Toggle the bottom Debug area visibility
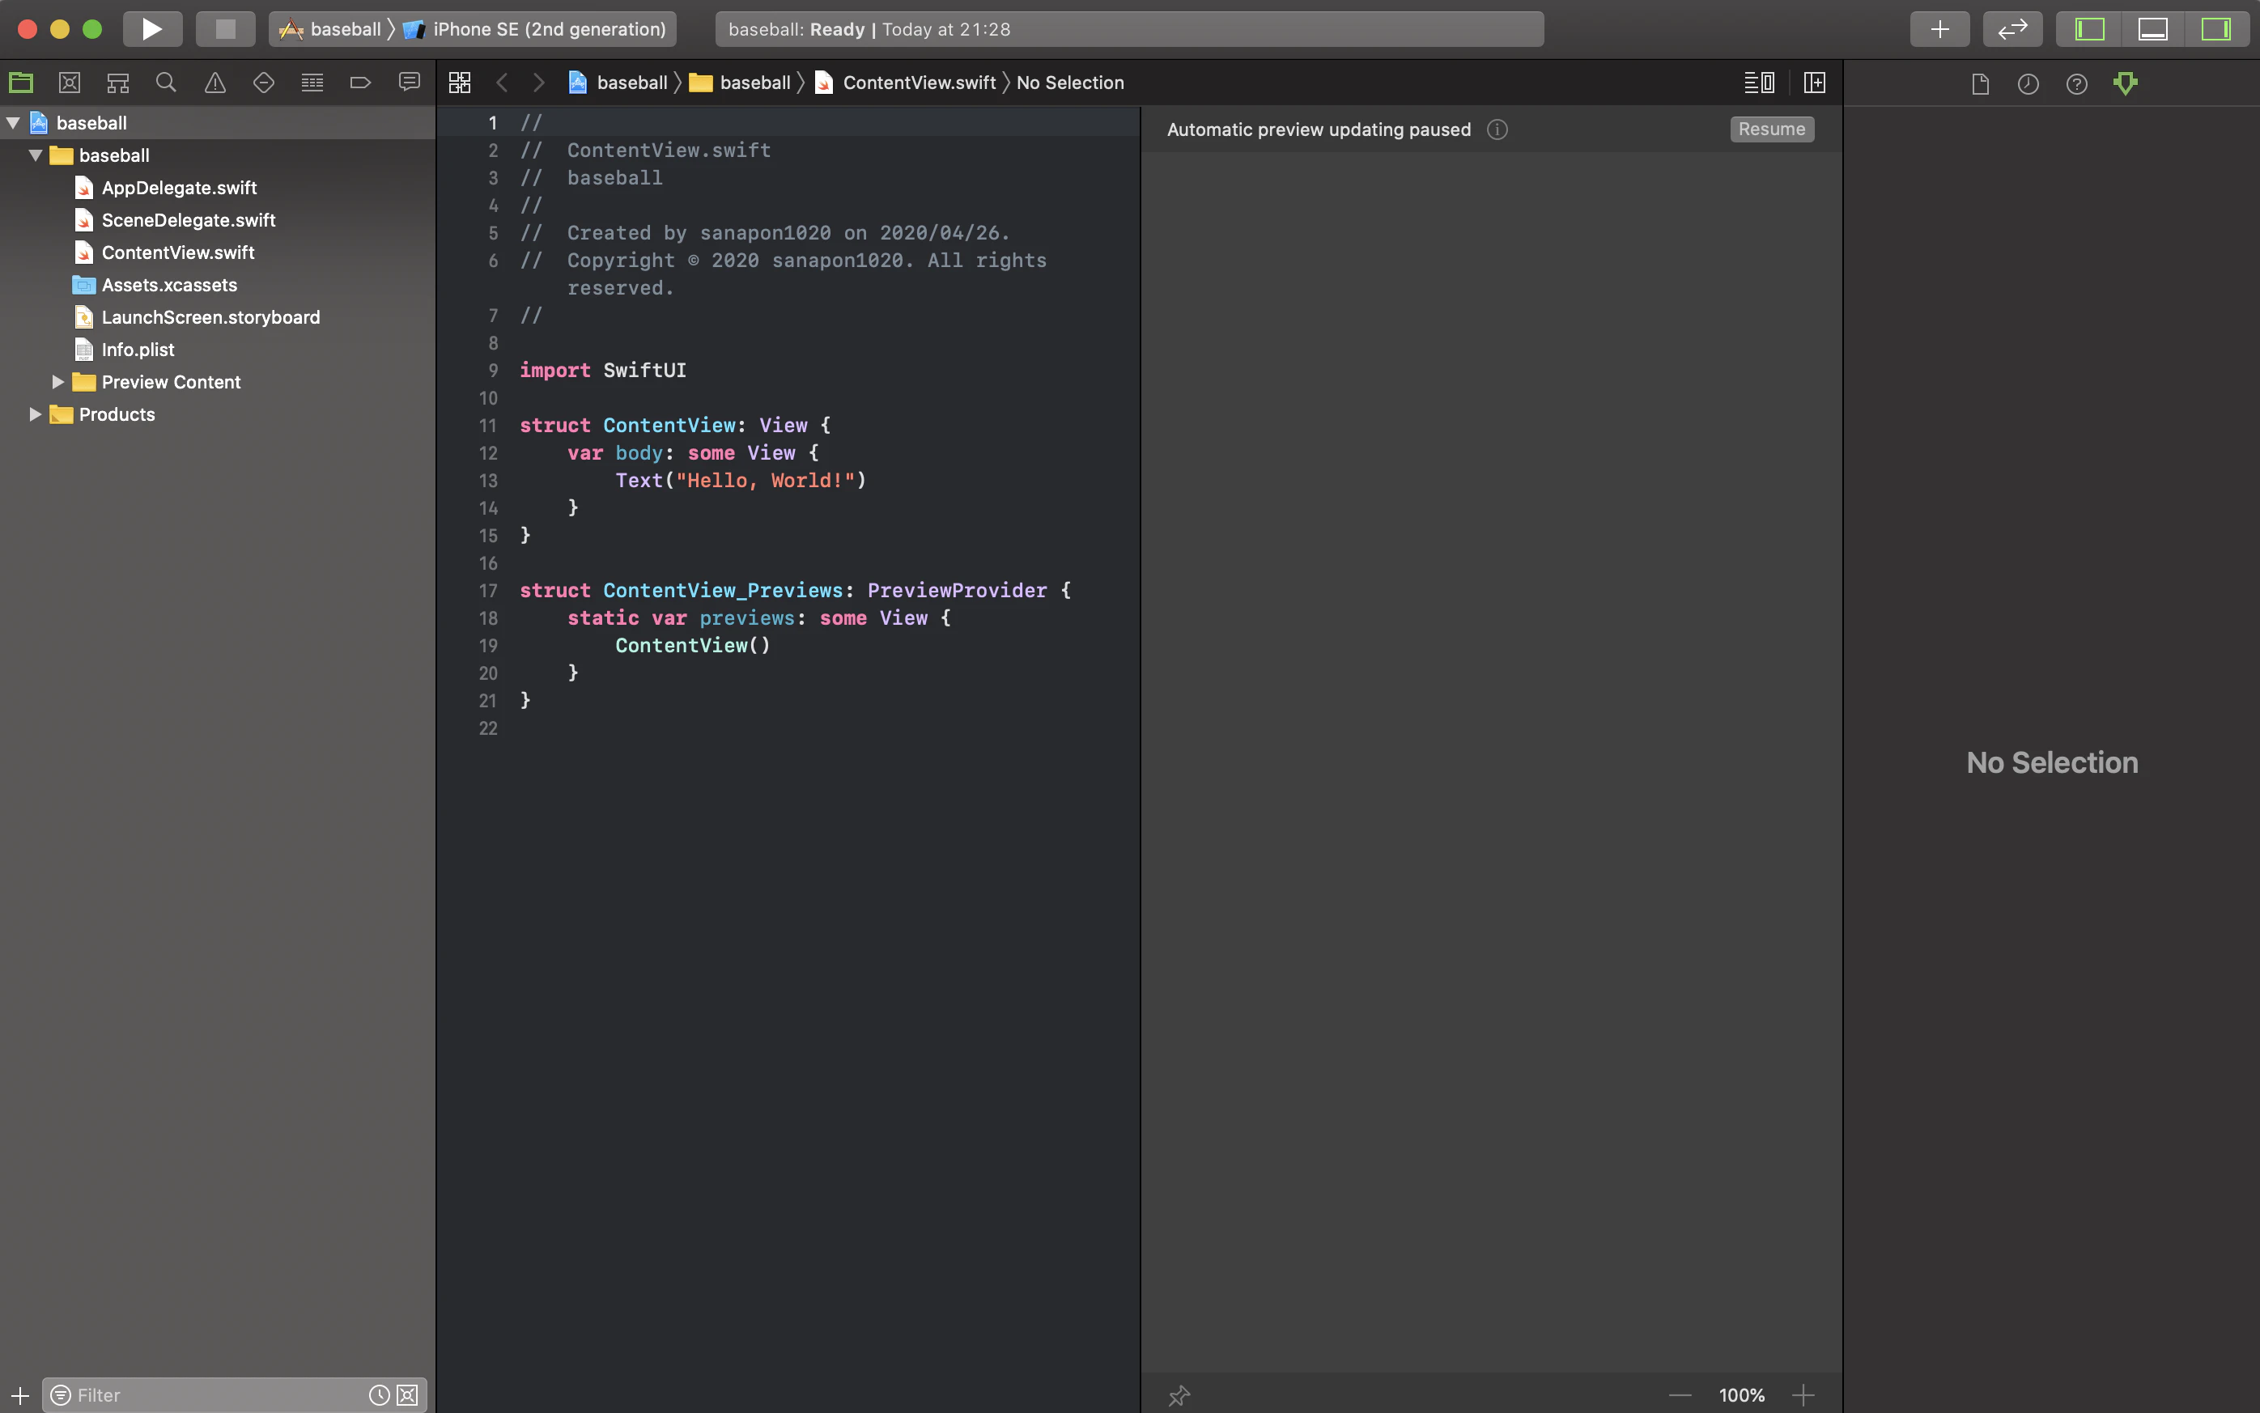This screenshot has height=1413, width=2260. [x=2152, y=29]
